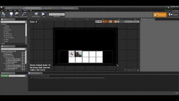Toggle visibility eye for CharacterSelectionBox1
This screenshot has width=179, height=101.
click(x=24, y=59)
